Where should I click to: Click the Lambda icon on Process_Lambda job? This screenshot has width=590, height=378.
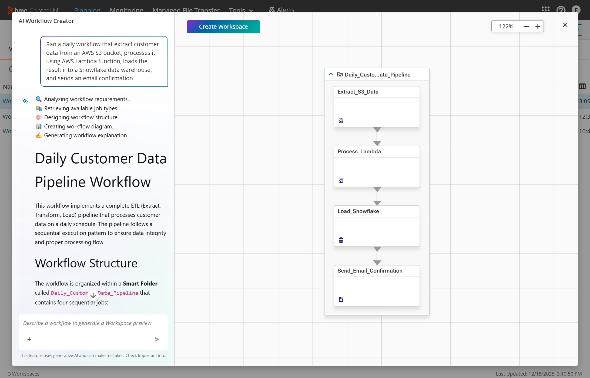pos(341,180)
